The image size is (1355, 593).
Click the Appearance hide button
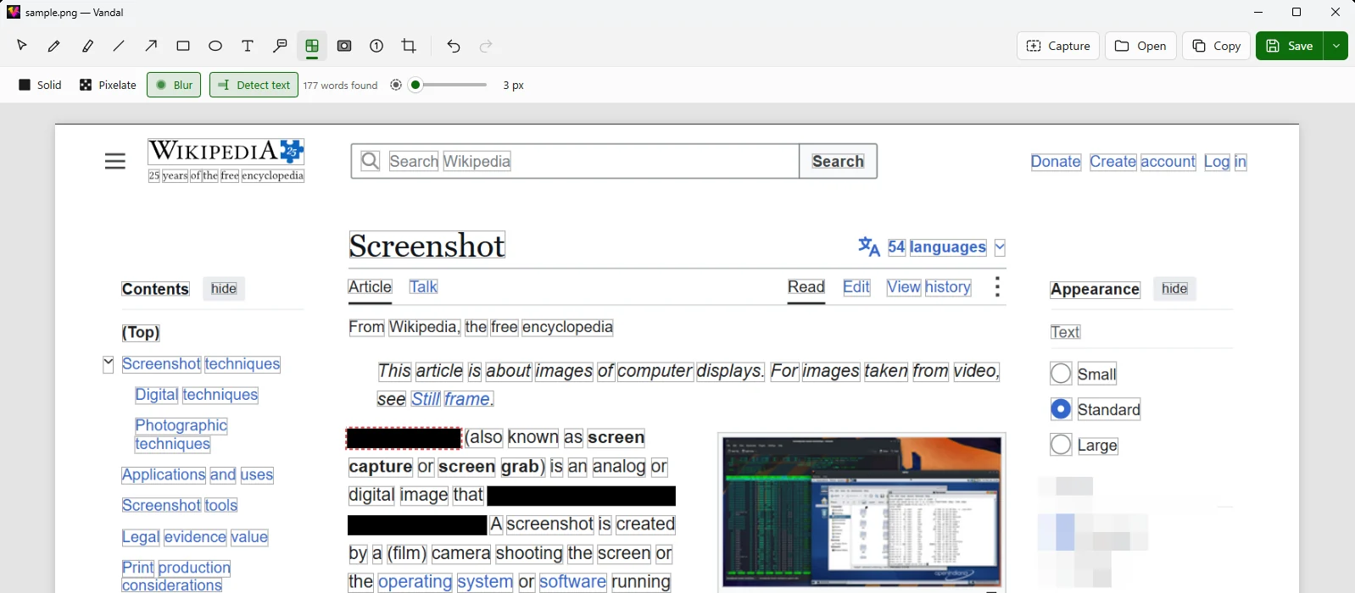(1174, 289)
